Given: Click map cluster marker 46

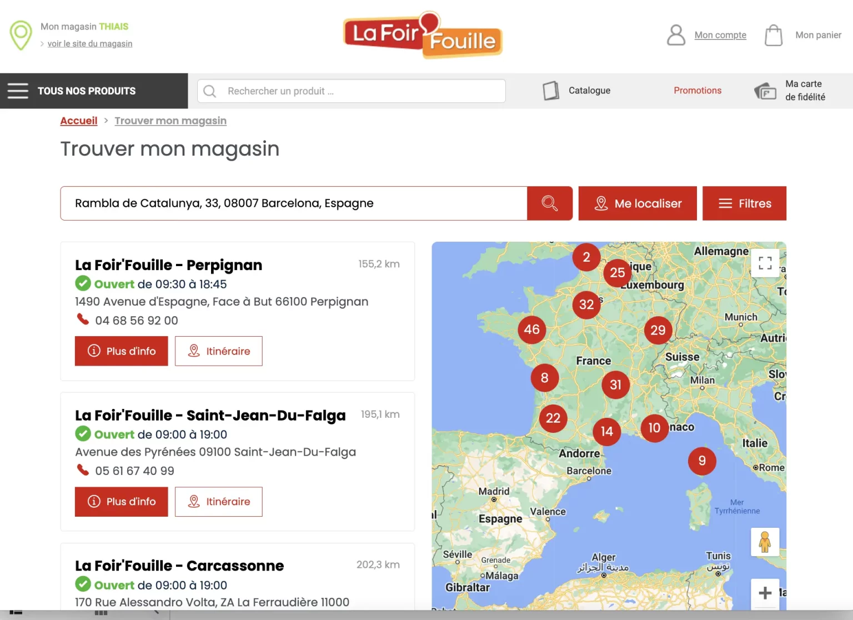Looking at the screenshot, I should 532,329.
